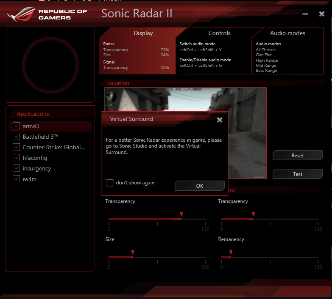The height and width of the screenshot is (299, 332).
Task: Adjust the radar Transparency slider handle
Action: click(x=181, y=214)
